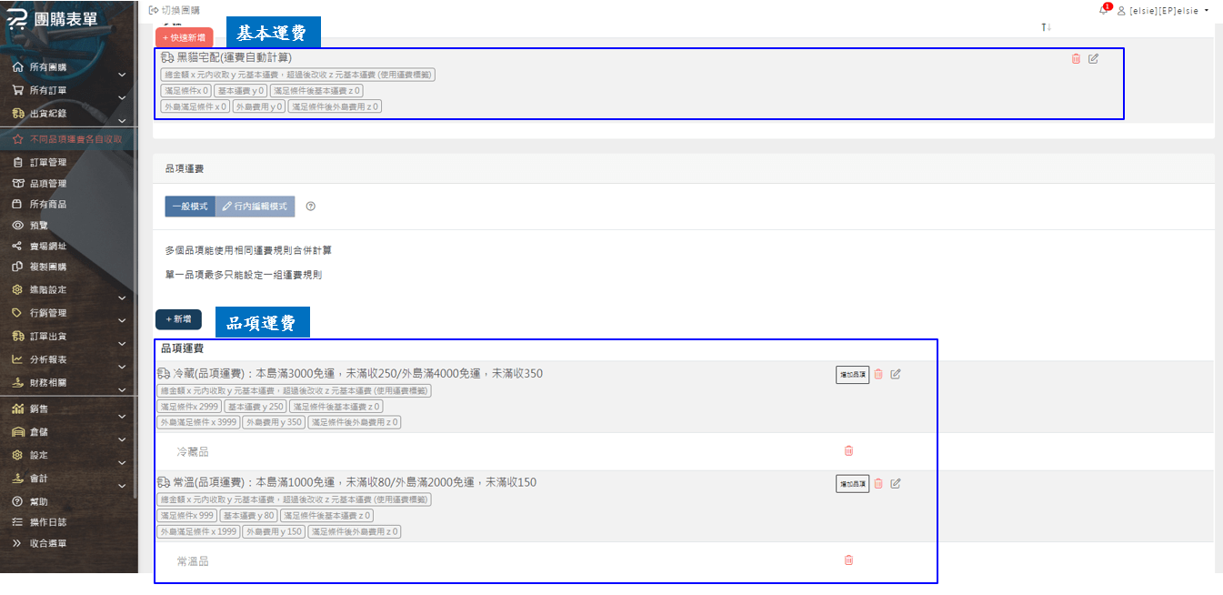Click the sort icon above shipping list

[1046, 27]
